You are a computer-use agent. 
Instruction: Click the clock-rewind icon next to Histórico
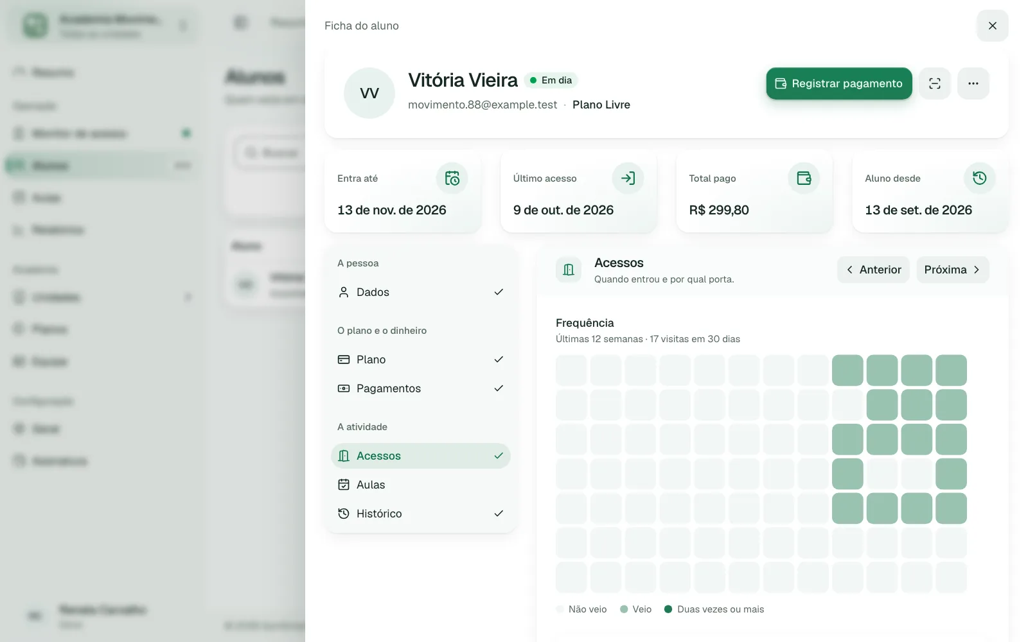point(344,514)
